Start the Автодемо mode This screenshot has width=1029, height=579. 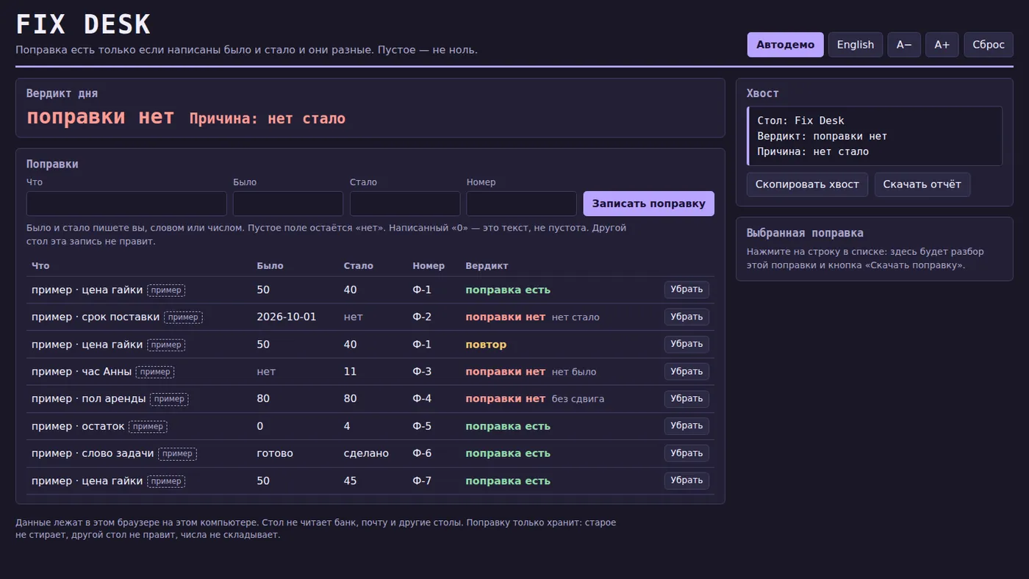click(x=785, y=45)
